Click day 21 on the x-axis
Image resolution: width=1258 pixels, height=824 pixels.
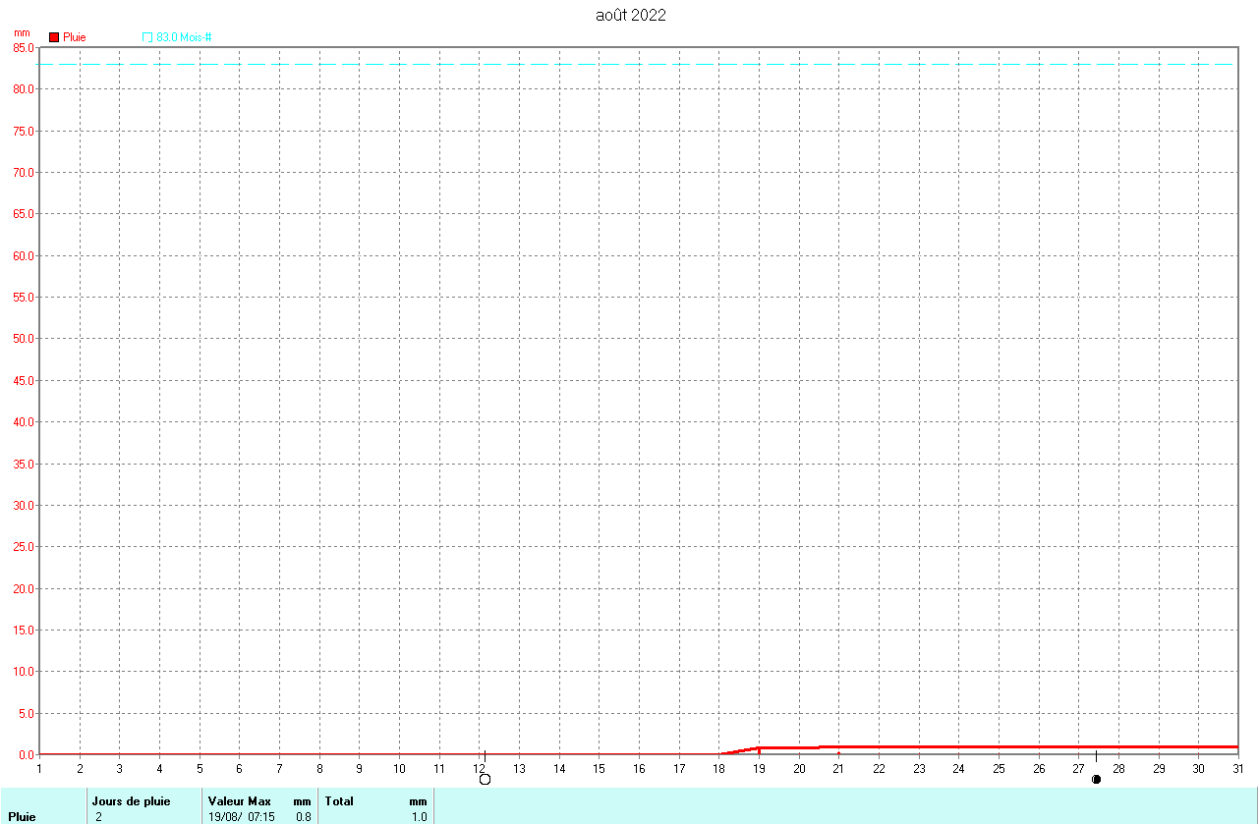[x=838, y=768]
